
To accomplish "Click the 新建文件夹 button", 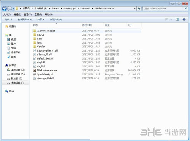I will (56, 19).
